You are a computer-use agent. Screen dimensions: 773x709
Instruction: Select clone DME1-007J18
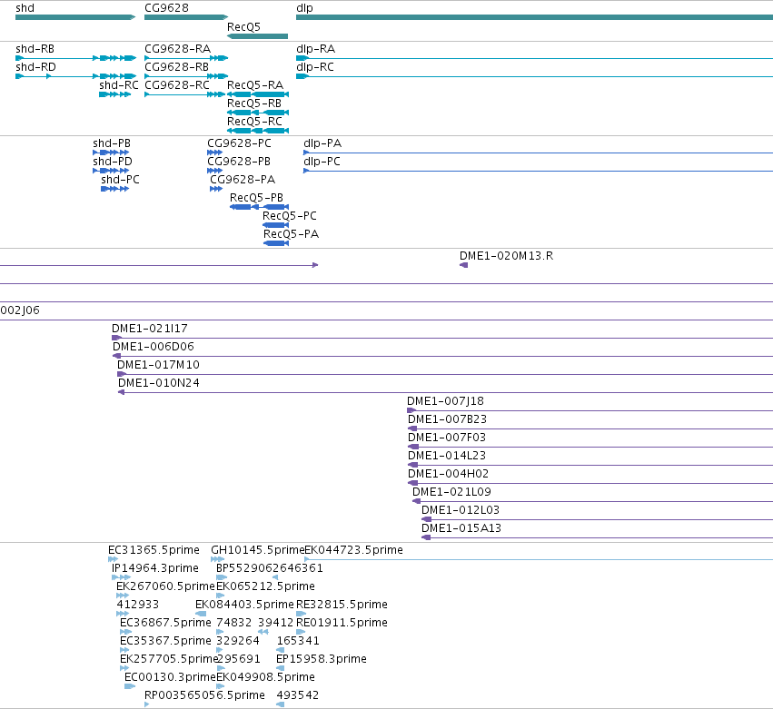[x=590, y=411]
